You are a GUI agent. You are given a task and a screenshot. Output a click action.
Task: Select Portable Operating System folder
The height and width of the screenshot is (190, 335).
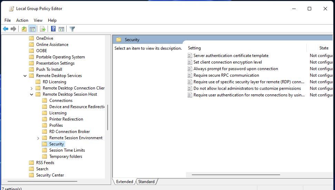tap(60, 57)
